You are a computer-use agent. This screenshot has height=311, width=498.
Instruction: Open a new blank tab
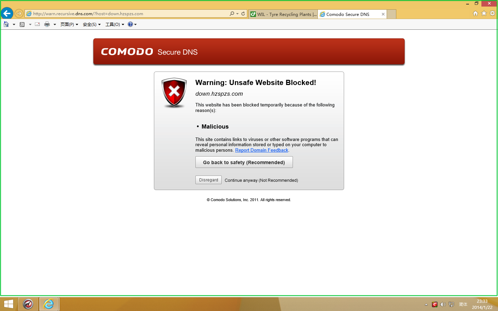click(391, 14)
